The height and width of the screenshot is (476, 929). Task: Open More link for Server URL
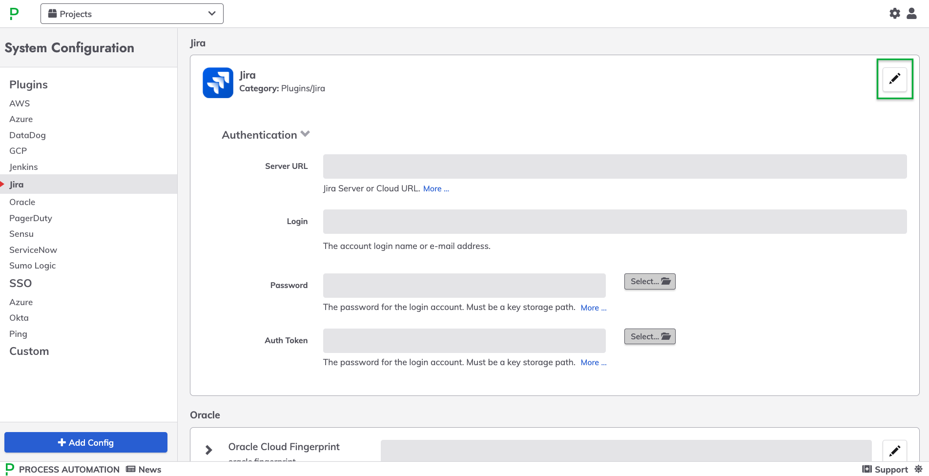(x=436, y=188)
